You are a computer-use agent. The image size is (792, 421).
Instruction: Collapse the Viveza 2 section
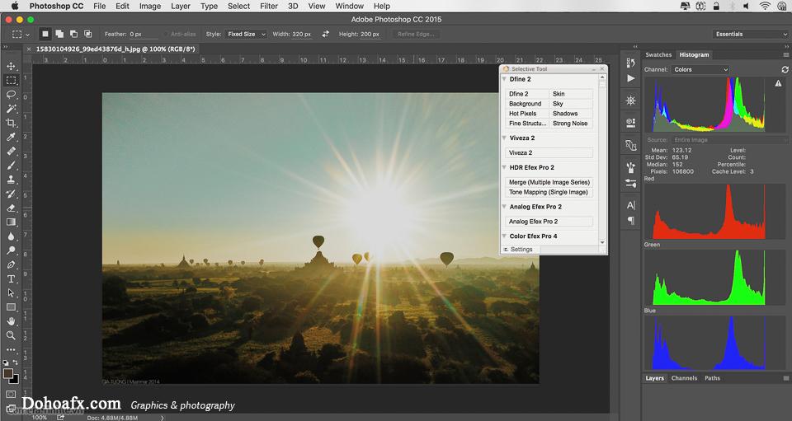point(504,138)
